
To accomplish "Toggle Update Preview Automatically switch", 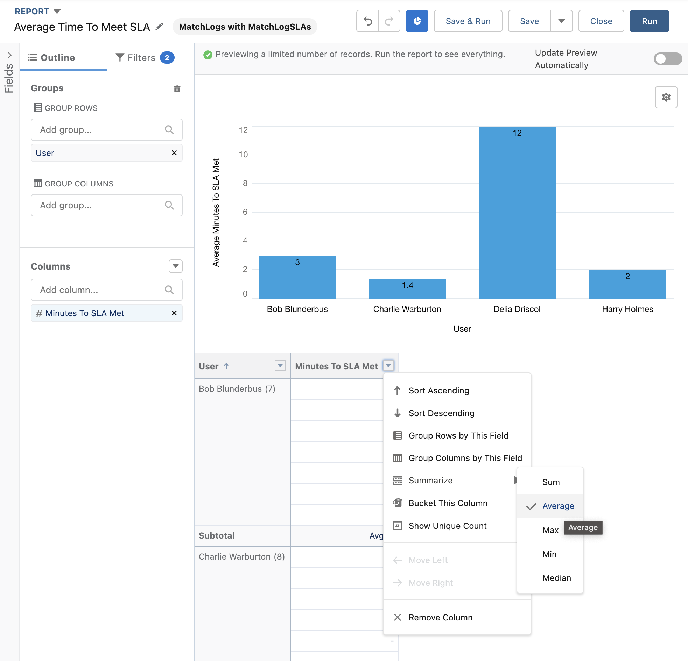I will pyautogui.click(x=667, y=59).
